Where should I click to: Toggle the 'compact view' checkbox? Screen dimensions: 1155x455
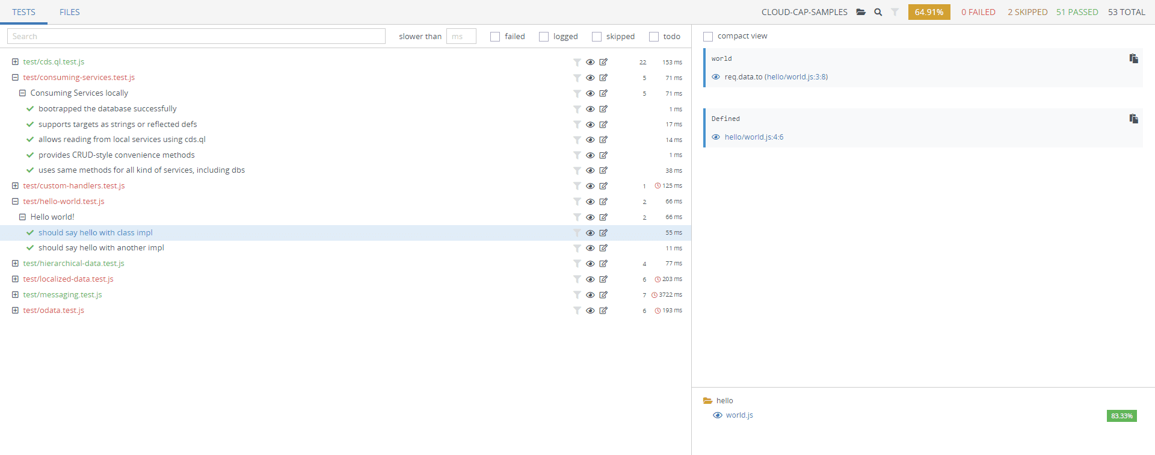click(708, 37)
